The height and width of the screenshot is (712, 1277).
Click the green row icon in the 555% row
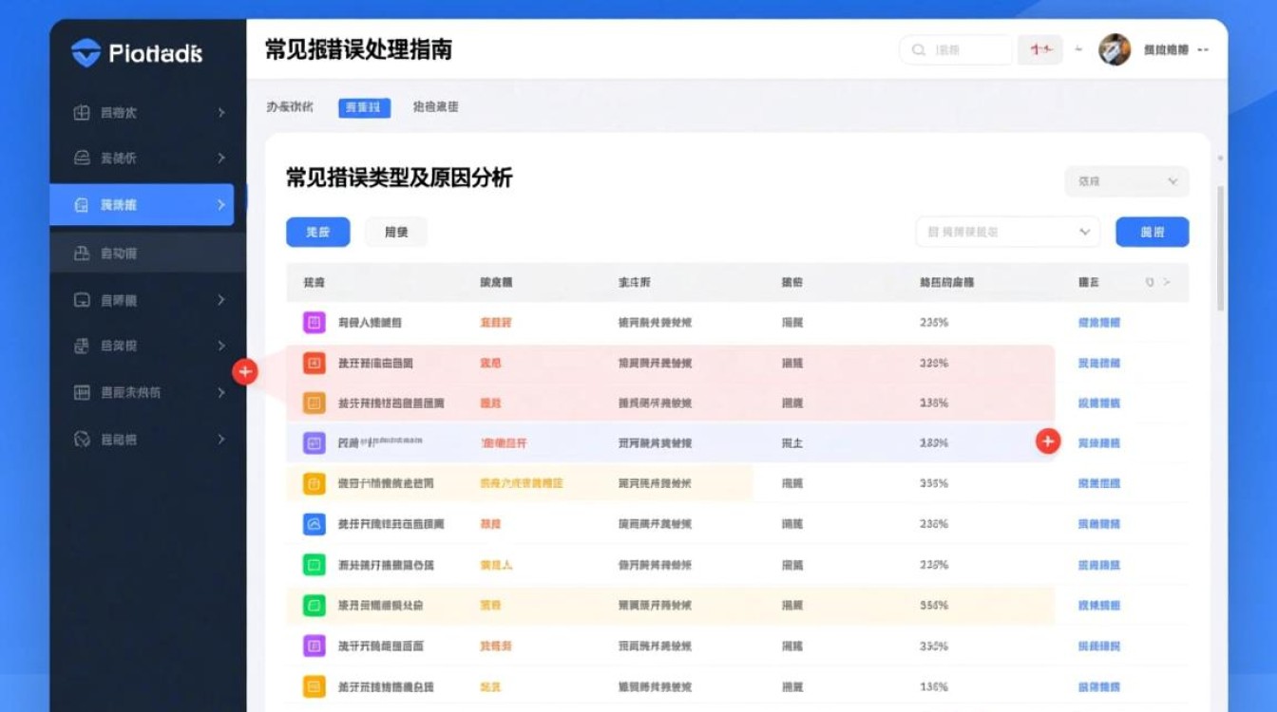(314, 605)
